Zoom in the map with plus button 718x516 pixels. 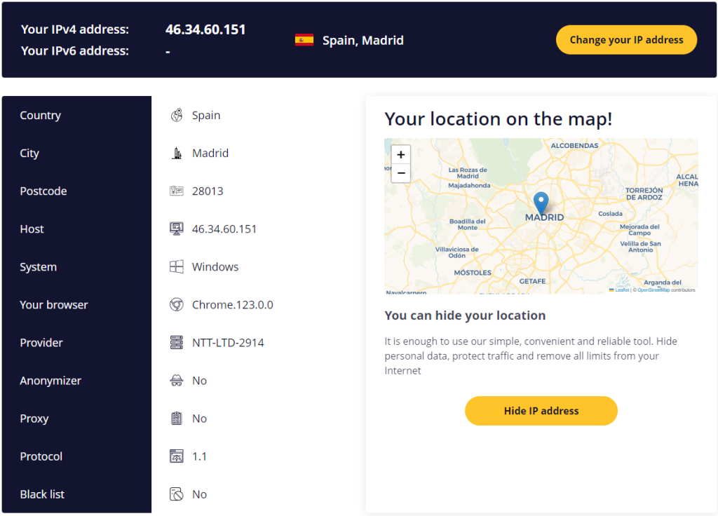tap(400, 155)
